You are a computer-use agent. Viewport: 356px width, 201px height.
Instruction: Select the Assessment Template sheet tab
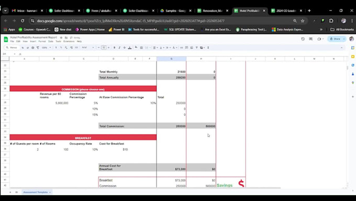coord(37,192)
